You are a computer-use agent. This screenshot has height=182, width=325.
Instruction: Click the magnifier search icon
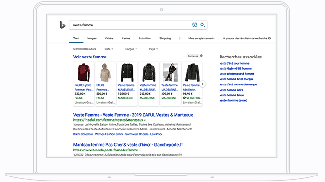coord(202,25)
